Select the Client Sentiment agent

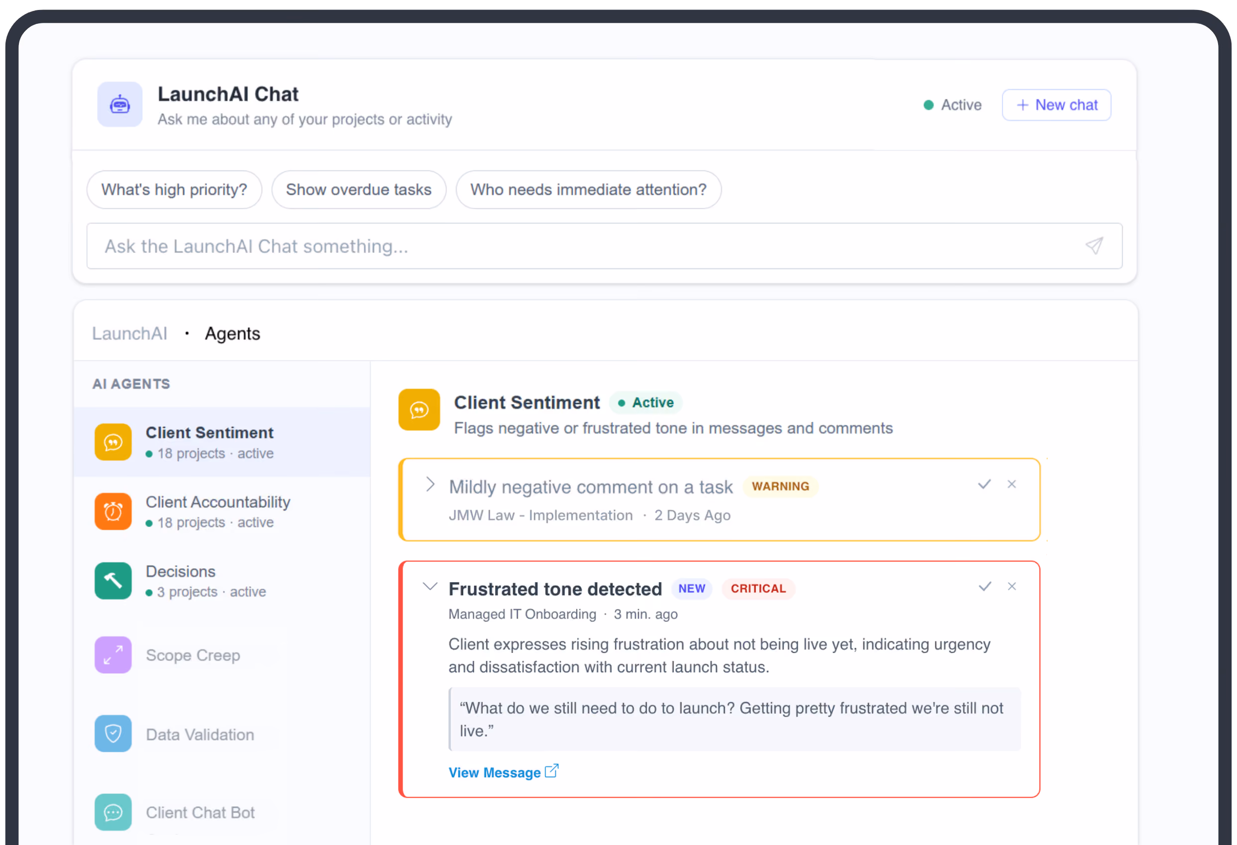222,442
